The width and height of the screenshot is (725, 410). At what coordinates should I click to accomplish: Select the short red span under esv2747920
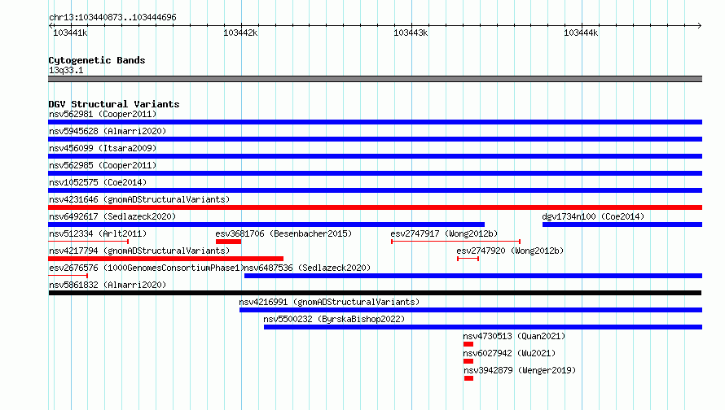[x=468, y=259]
